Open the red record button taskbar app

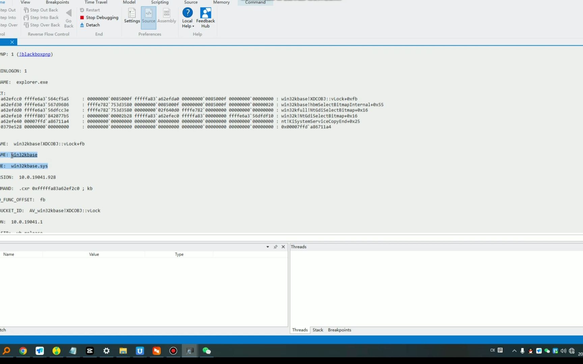coord(173,351)
